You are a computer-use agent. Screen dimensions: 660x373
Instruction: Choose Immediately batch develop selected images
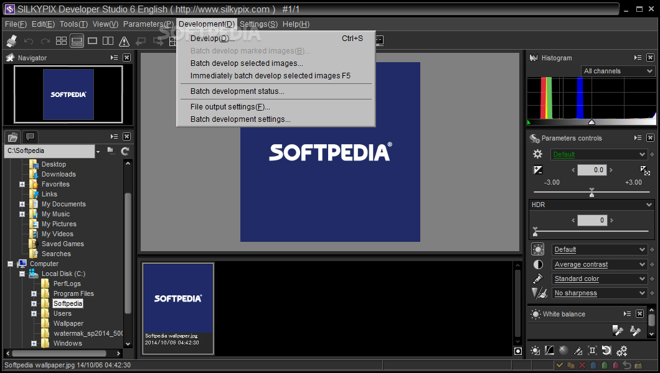[276, 76]
